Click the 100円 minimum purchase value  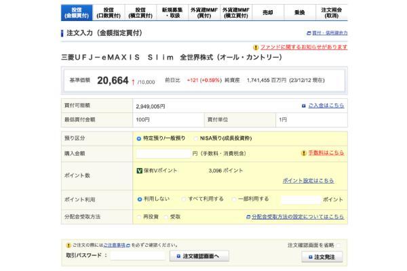142,120
